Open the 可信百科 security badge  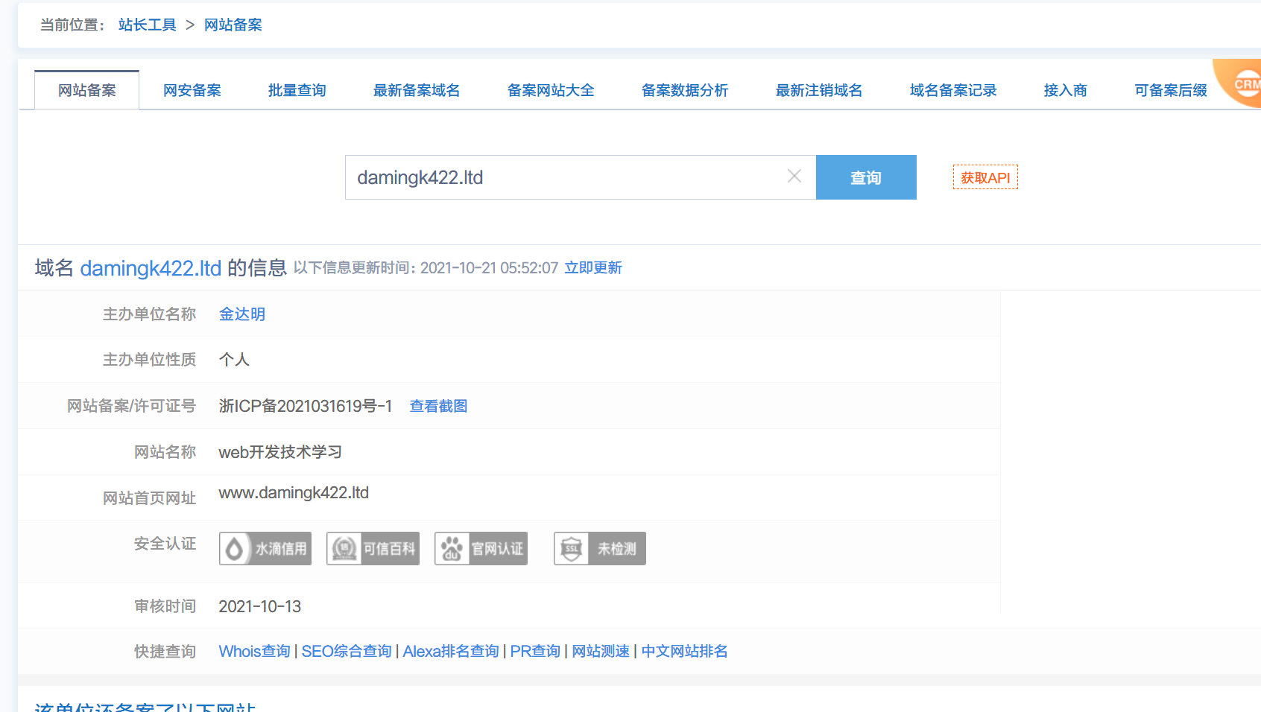(373, 549)
